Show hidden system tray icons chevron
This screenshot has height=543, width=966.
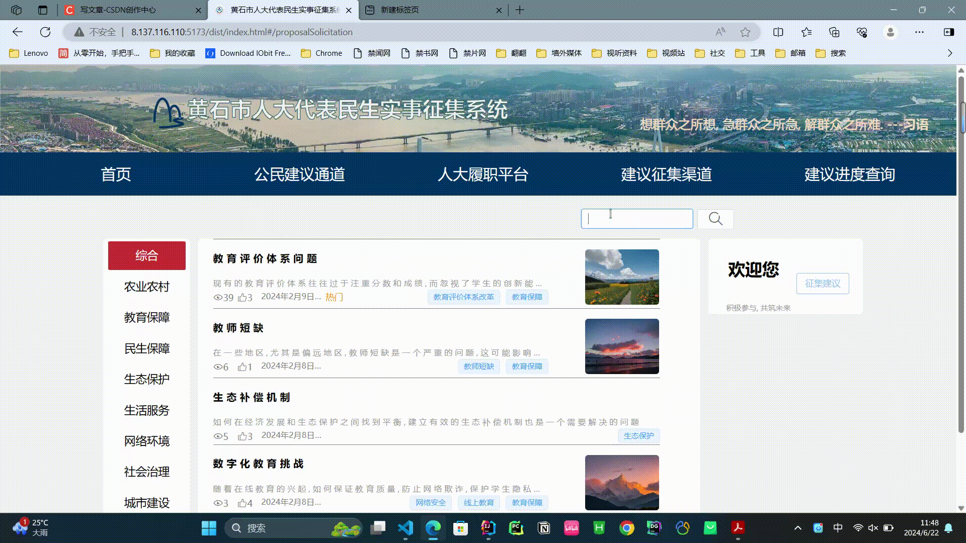(797, 528)
